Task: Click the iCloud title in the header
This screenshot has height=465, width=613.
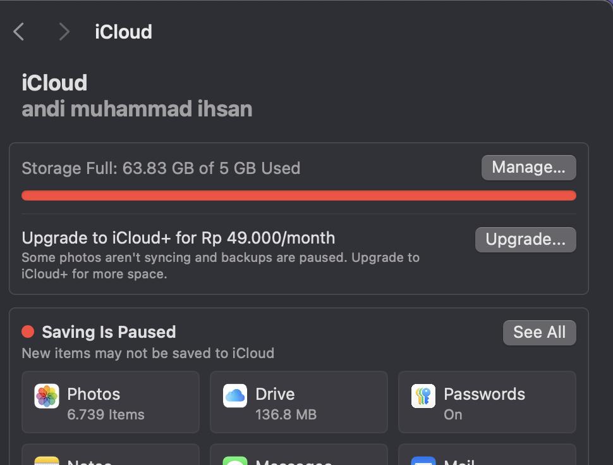Action: [123, 32]
